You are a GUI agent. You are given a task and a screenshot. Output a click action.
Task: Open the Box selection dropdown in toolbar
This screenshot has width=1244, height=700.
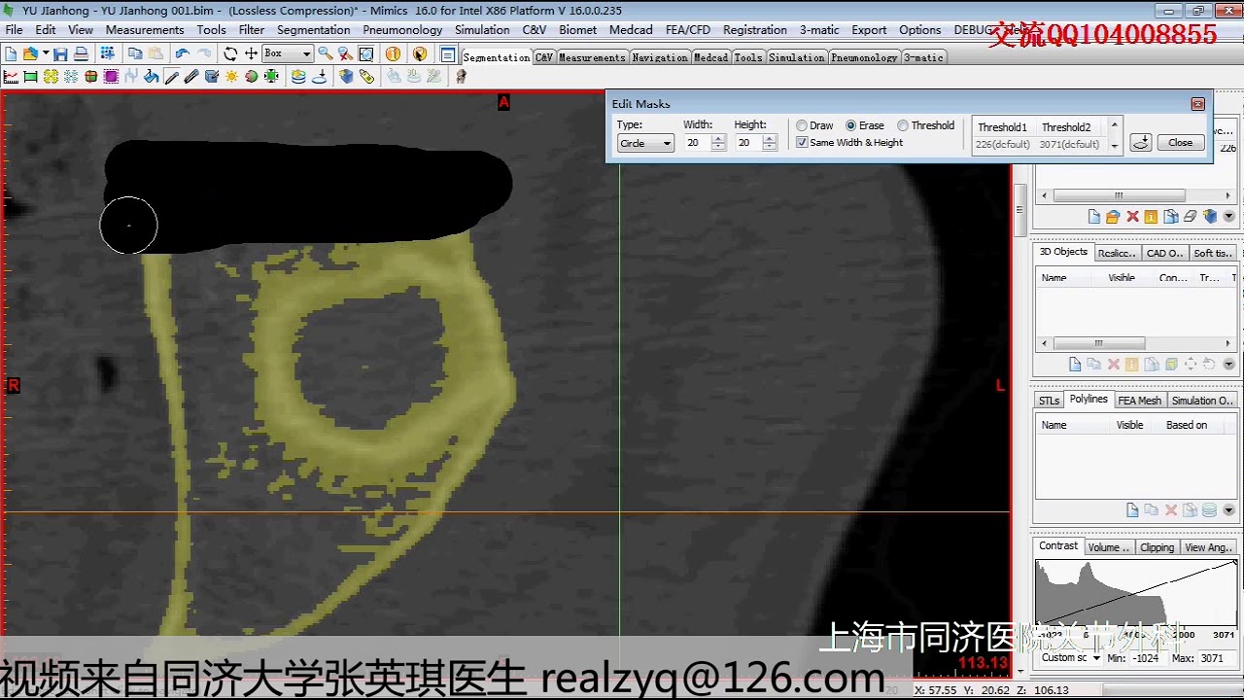pyautogui.click(x=288, y=53)
